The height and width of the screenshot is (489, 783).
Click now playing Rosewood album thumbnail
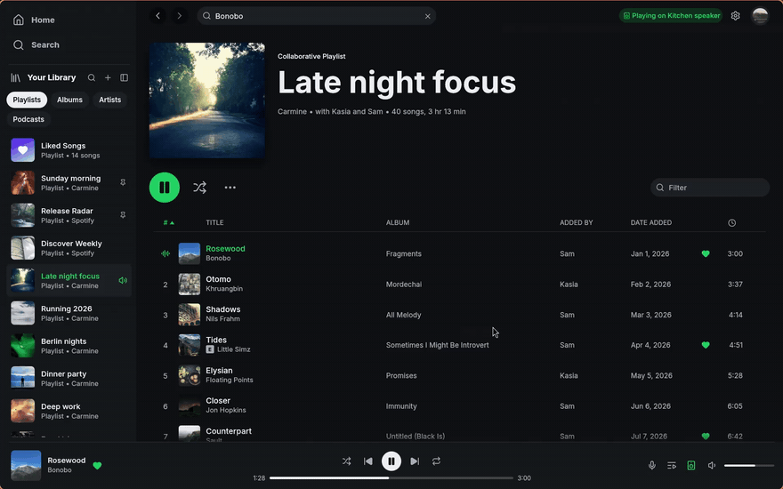[26, 466]
